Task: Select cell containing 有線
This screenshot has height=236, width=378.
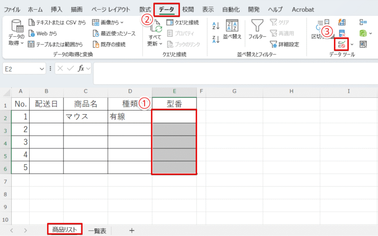Action: click(130, 117)
